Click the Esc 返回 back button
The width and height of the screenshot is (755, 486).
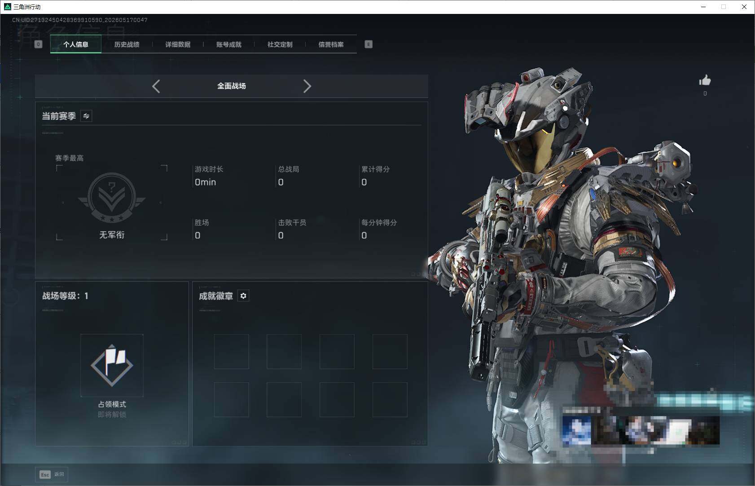click(52, 474)
